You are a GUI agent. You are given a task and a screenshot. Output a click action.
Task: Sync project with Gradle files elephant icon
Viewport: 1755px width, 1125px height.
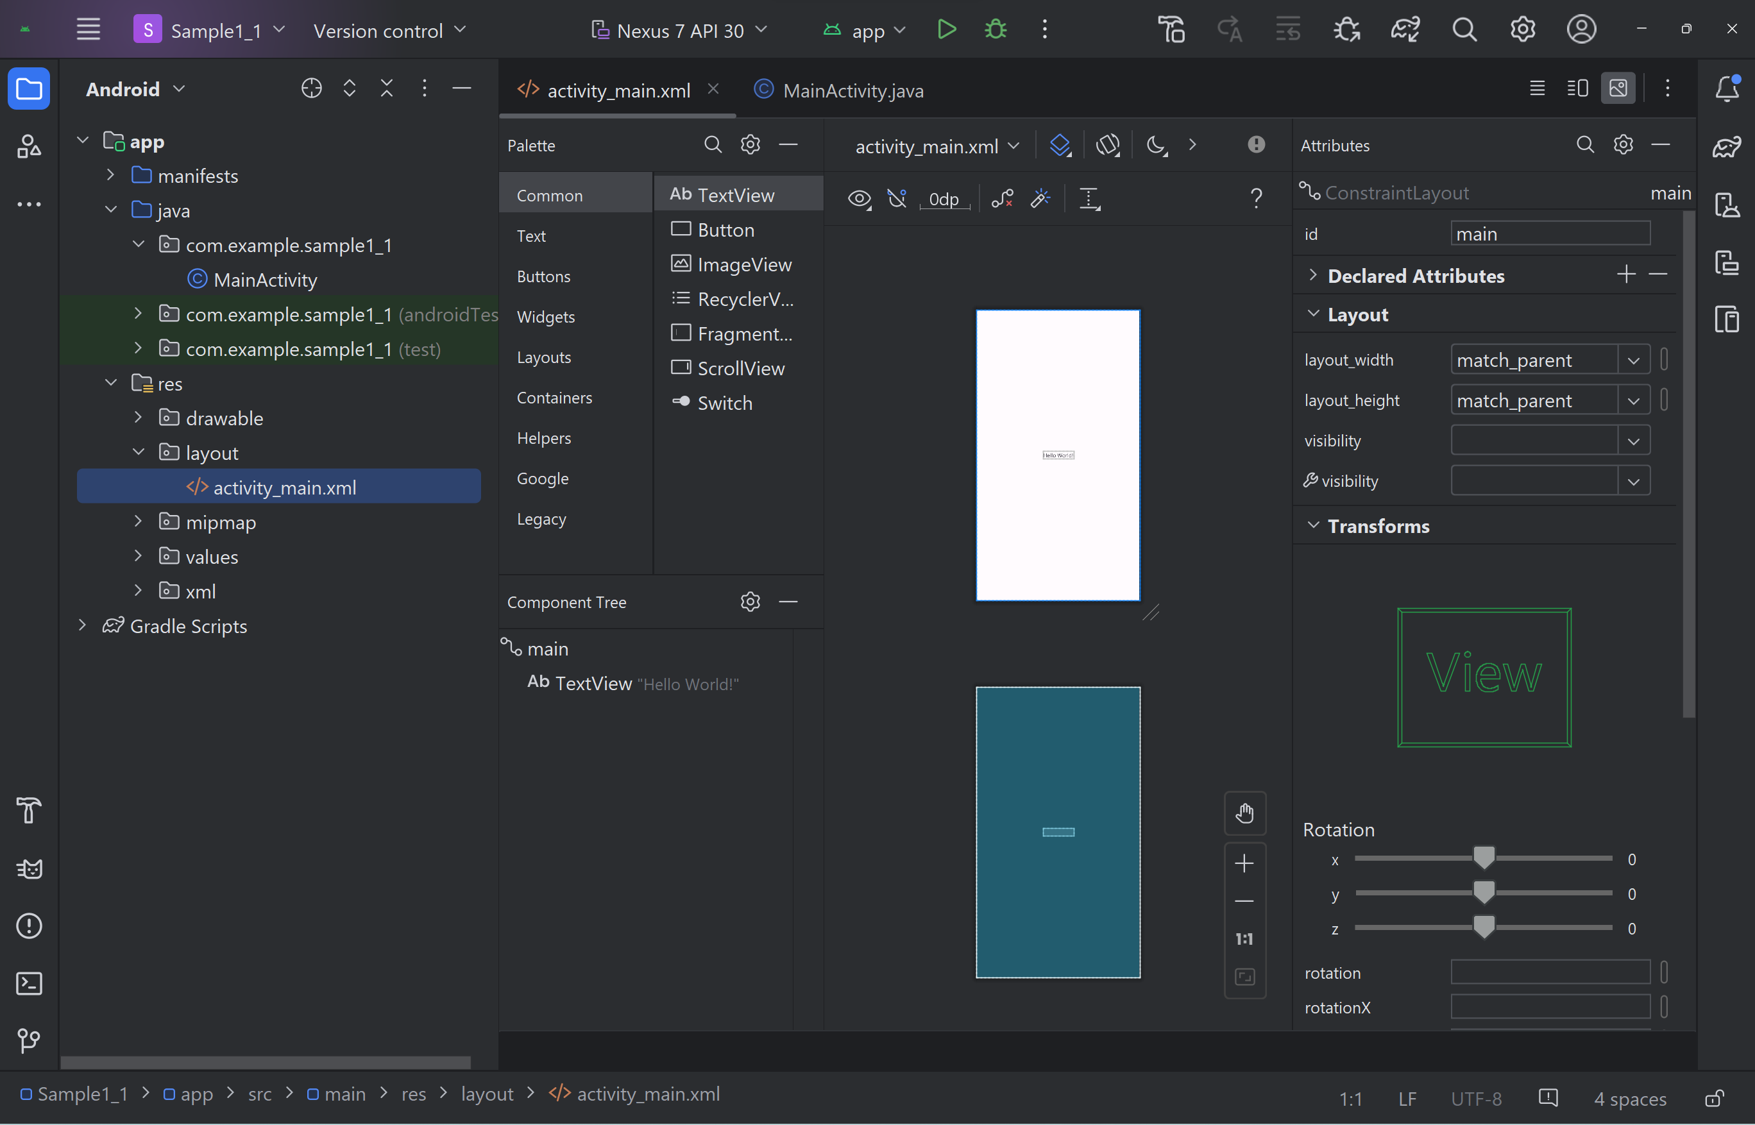click(1405, 30)
